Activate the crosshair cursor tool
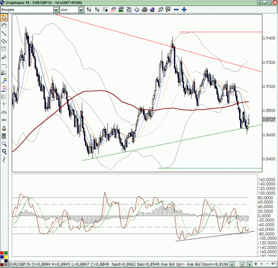This screenshot has width=278, height=268. click(4, 105)
